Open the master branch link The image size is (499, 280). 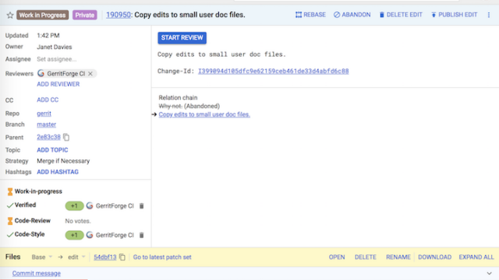(47, 124)
